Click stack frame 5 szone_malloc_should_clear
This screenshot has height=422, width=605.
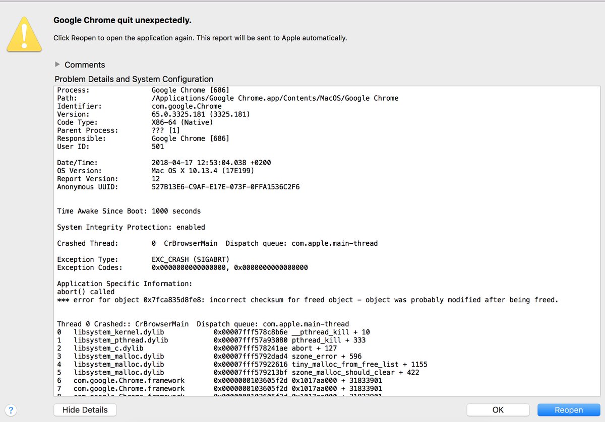238,372
